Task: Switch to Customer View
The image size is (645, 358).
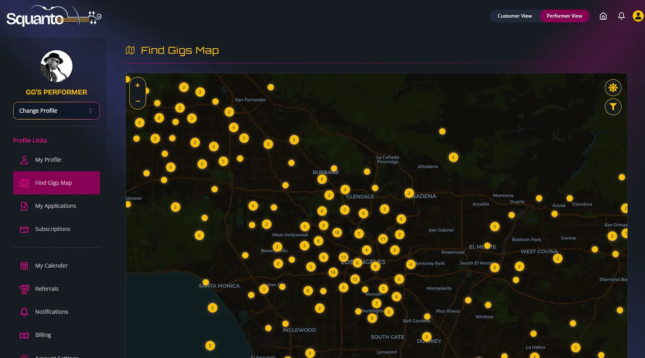Action: (514, 16)
